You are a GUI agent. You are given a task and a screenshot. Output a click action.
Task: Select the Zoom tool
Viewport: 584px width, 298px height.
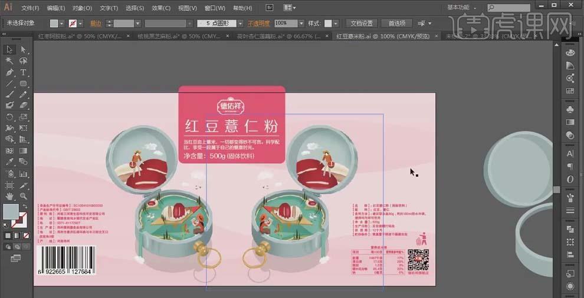pyautogui.click(x=23, y=196)
